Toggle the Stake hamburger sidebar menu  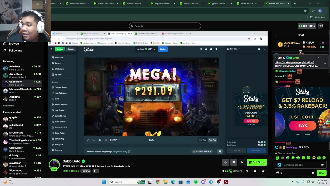click(51, 49)
